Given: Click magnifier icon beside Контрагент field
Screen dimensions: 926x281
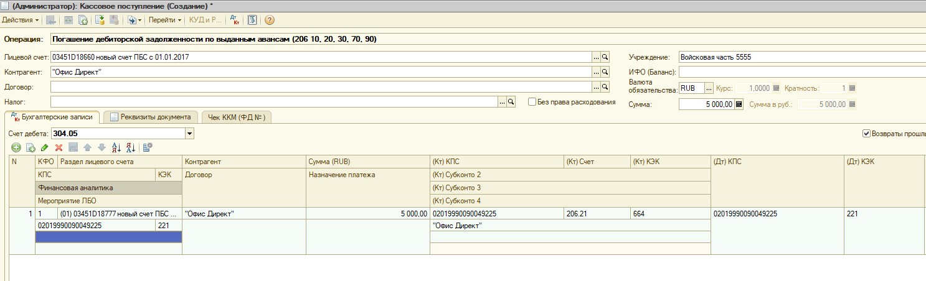Looking at the screenshot, I should click(x=603, y=72).
